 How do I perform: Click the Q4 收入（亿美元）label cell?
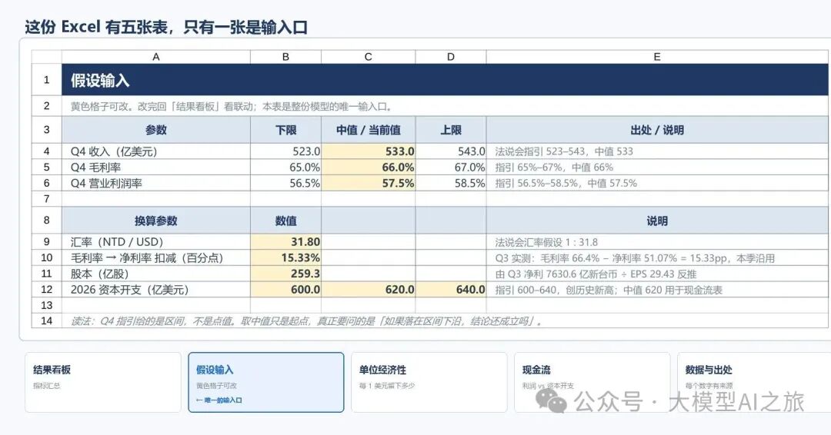point(155,151)
